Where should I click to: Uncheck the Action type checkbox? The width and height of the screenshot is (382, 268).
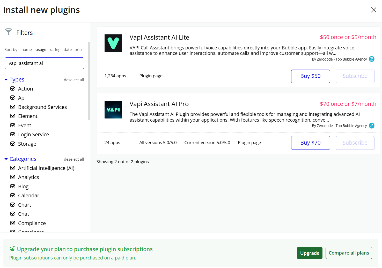13,89
